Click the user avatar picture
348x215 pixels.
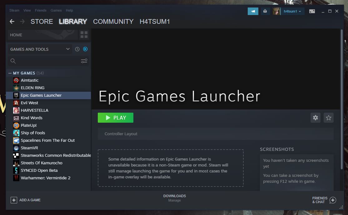click(276, 11)
